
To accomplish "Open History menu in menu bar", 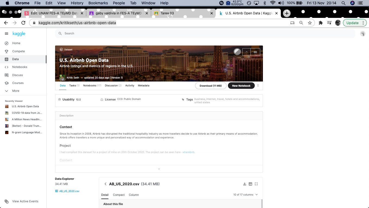I will [77, 3].
